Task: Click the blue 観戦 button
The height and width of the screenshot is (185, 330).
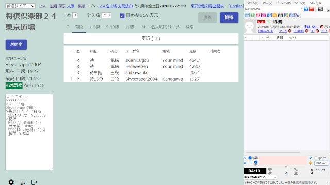Action: [229, 17]
